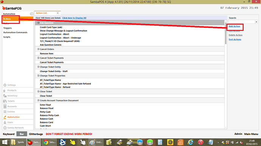Viewport: 261px width, 146px height.
Task: Click the Add Action link
Action: (235, 26)
